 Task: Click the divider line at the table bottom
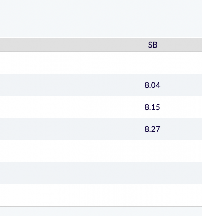click(x=101, y=206)
